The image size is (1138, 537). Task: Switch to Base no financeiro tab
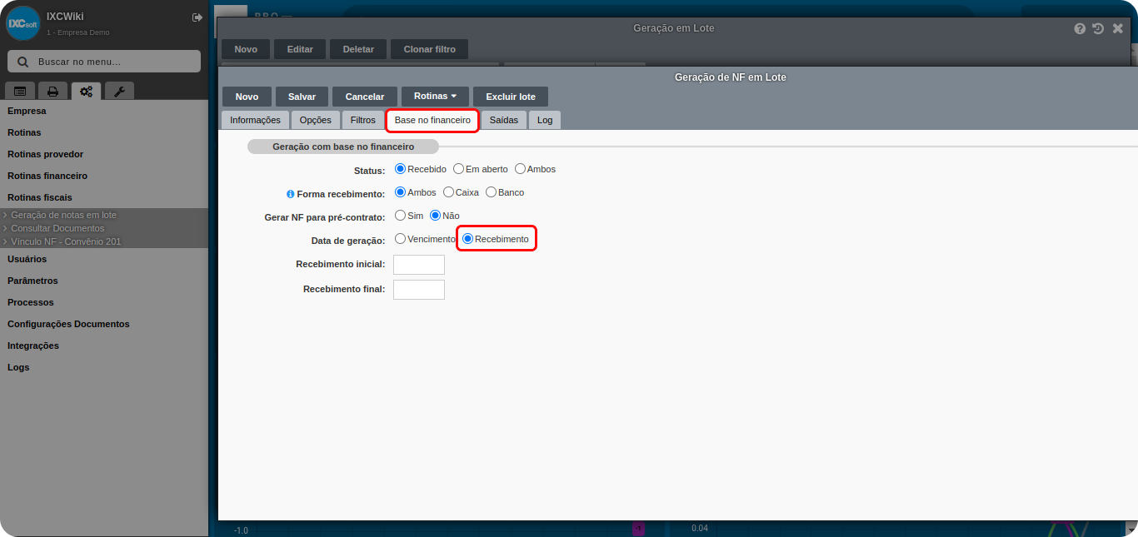click(x=432, y=120)
